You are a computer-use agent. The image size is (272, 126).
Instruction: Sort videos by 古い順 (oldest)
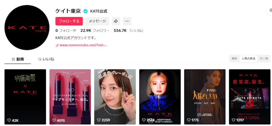point(264,59)
